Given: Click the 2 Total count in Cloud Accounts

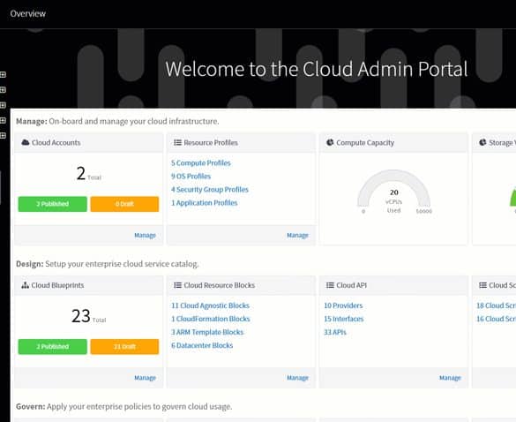Looking at the screenshot, I should pyautogui.click(x=88, y=174).
